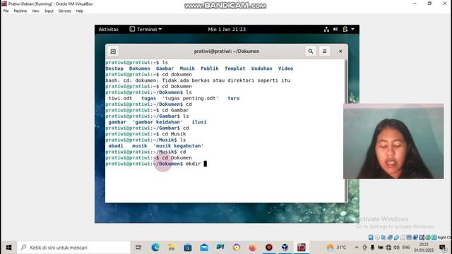Click the 'ilusi' entry in Gambar listing
452x254 pixels.
[199, 122]
